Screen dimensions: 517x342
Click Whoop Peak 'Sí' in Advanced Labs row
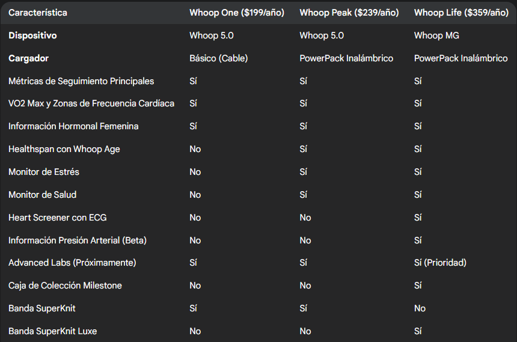coord(304,263)
